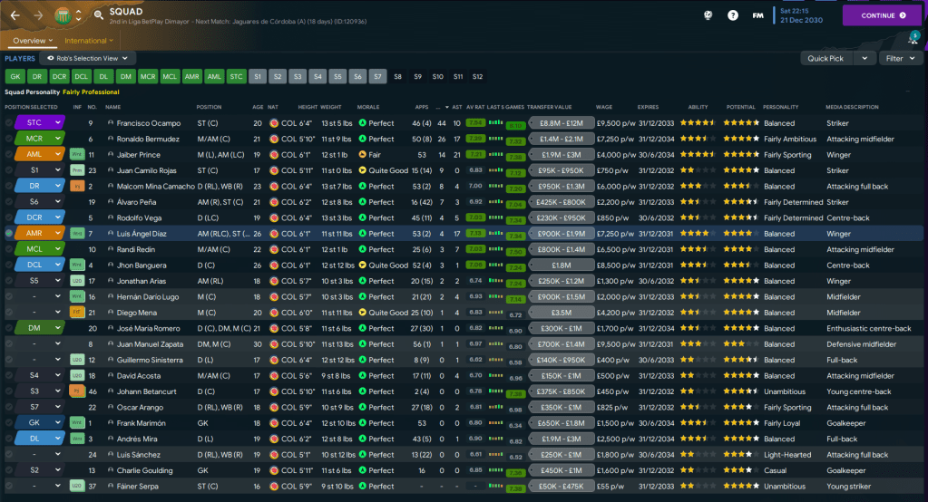Image resolution: width=928 pixels, height=502 pixels.
Task: Click Malcom Mina Camacho's orange injury icon
Action: tap(77, 186)
